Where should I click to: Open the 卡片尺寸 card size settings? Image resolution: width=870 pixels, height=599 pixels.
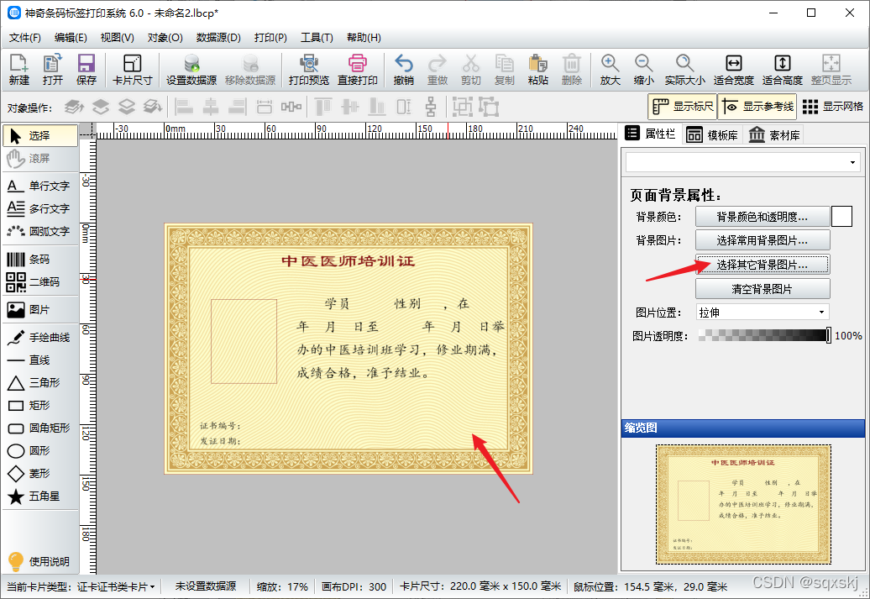tap(132, 70)
